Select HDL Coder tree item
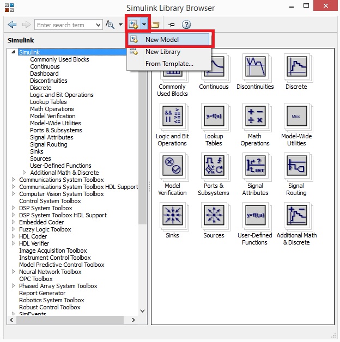The width and height of the screenshot is (340, 342). 33,236
